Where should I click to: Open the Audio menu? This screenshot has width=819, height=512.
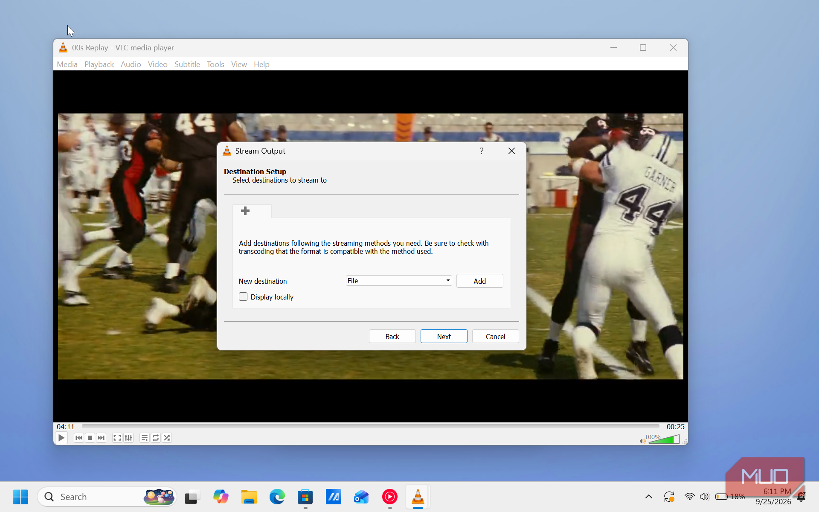pos(131,64)
